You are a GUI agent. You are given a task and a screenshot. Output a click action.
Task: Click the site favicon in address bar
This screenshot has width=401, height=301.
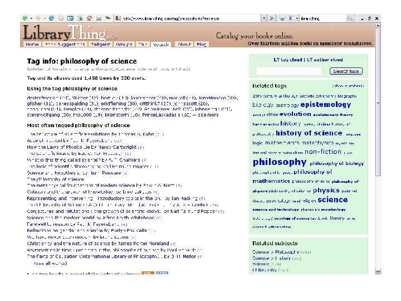click(x=118, y=18)
